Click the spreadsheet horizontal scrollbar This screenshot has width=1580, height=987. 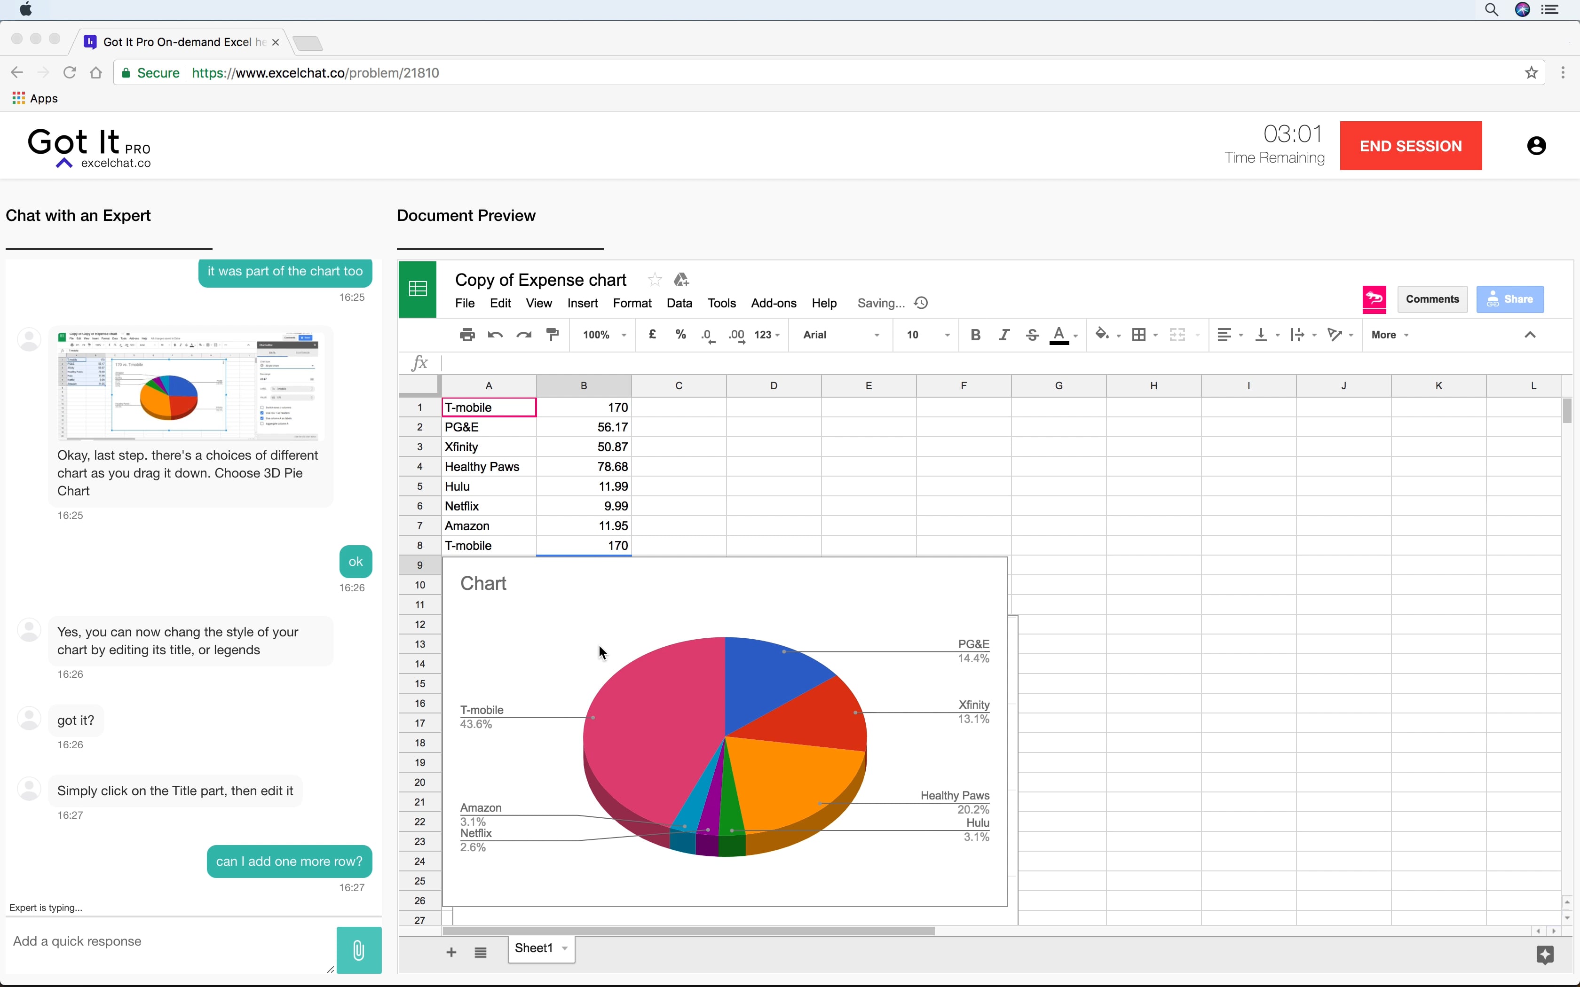pos(689,931)
